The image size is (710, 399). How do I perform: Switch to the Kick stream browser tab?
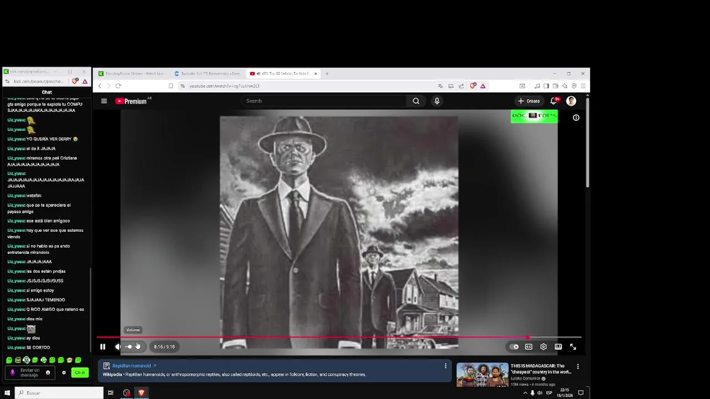132,74
